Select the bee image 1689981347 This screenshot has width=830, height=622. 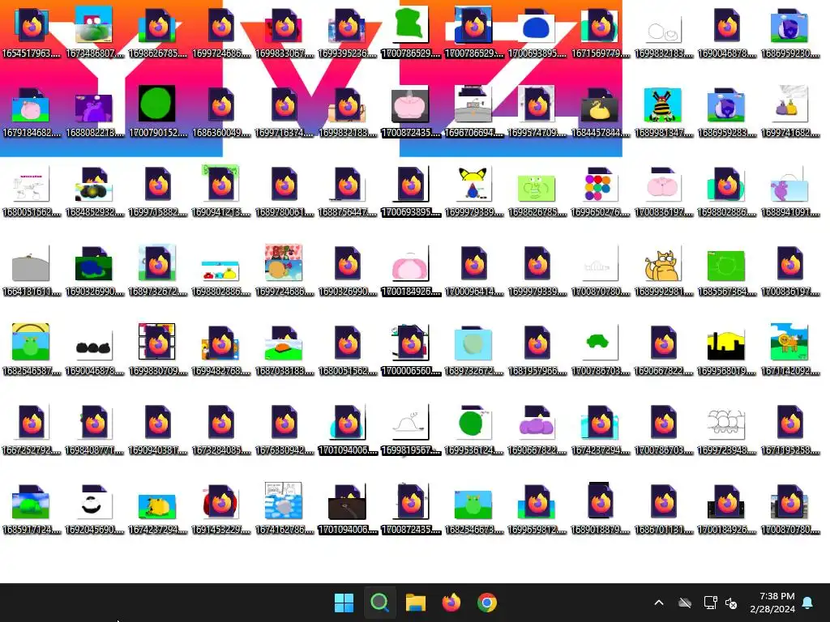[664, 112]
